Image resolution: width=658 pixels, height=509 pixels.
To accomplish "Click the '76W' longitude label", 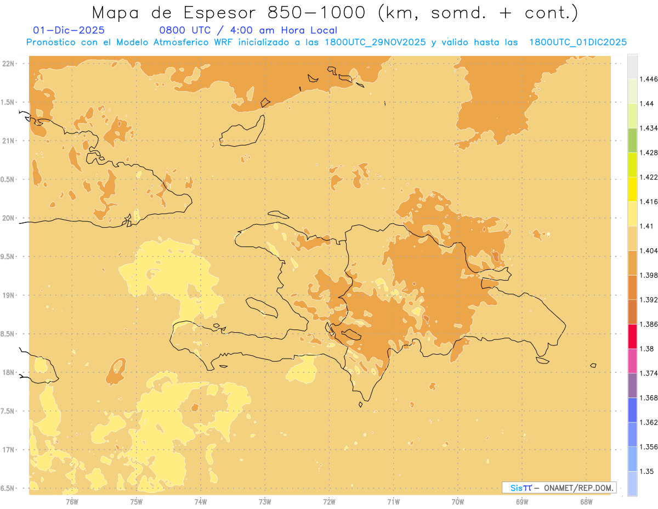I will 72,501.
